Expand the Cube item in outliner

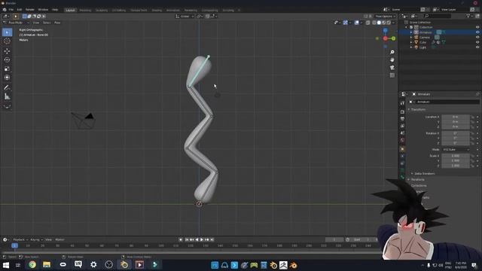click(x=411, y=42)
